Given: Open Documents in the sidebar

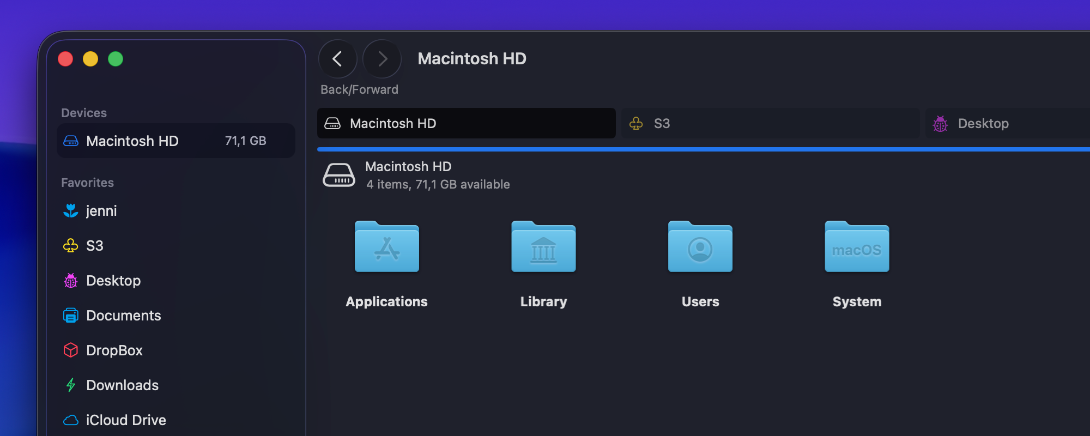Looking at the screenshot, I should [176, 316].
